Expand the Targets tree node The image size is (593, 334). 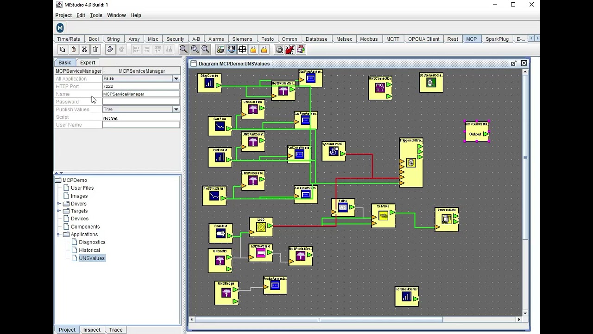[59, 211]
